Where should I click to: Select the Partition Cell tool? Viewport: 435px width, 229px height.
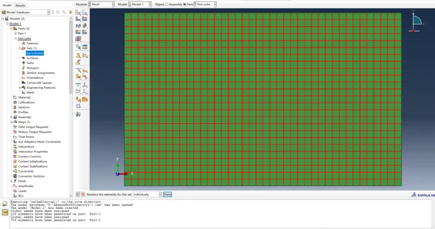pos(78,76)
